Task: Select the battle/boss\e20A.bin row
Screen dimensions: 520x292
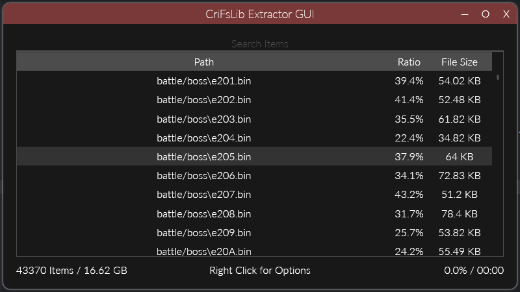Action: click(x=203, y=250)
